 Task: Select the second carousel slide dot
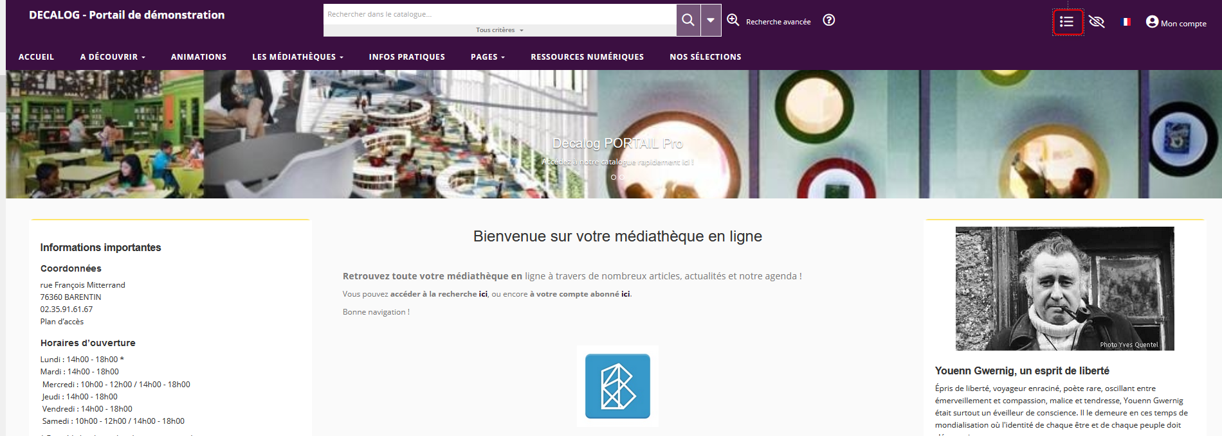[x=621, y=177]
